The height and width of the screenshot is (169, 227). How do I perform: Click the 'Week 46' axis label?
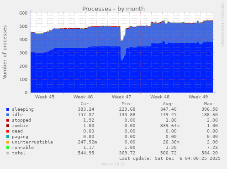click(x=83, y=97)
